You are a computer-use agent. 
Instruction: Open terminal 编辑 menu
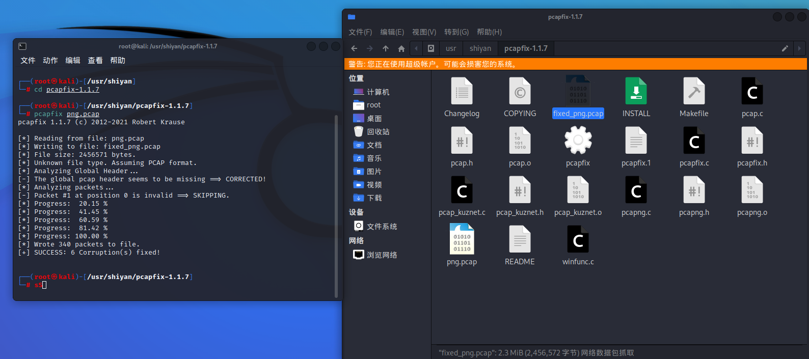pyautogui.click(x=73, y=61)
